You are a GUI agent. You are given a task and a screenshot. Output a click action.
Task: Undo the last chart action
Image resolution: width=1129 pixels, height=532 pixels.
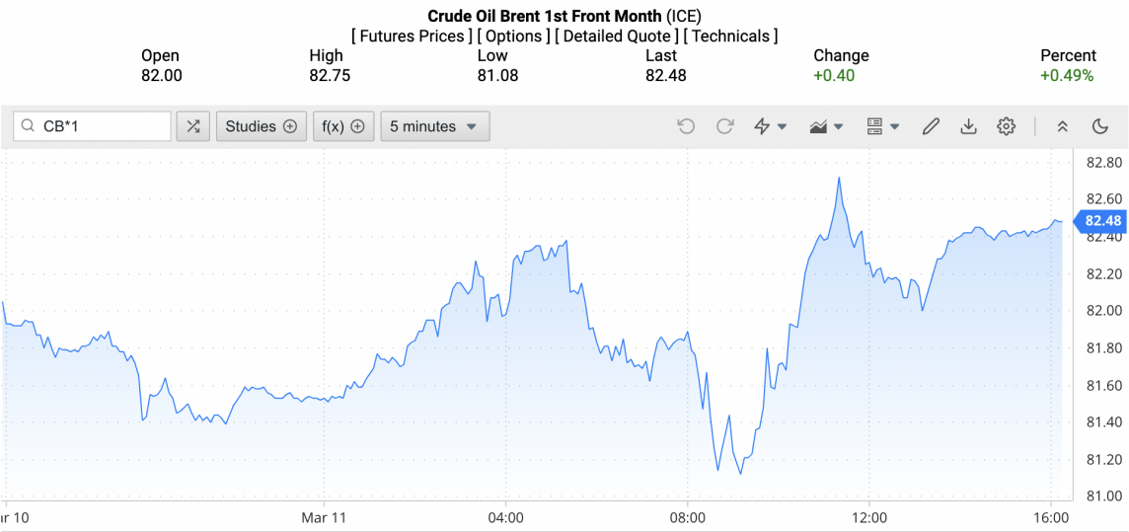pyautogui.click(x=686, y=126)
